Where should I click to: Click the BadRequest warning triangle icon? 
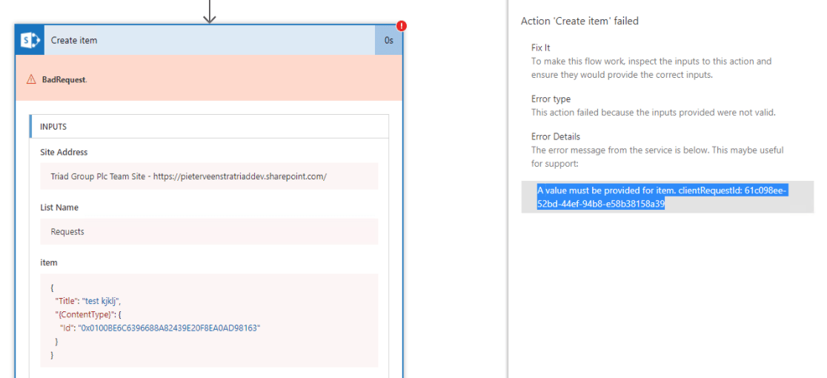click(x=31, y=79)
